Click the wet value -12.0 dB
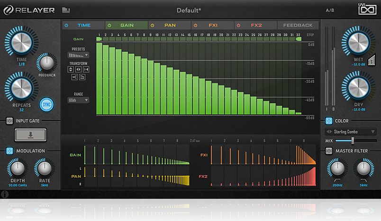The height and width of the screenshot is (221, 381). click(358, 64)
